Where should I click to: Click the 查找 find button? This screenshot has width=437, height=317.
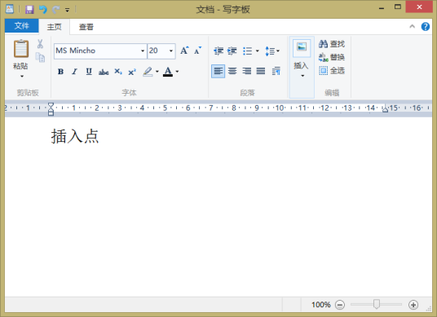[332, 44]
